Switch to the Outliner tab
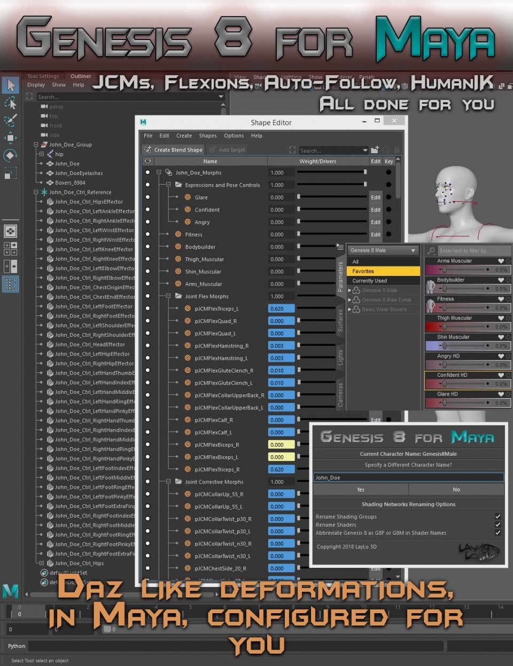Screen dimensions: 513x666 [x=81, y=76]
